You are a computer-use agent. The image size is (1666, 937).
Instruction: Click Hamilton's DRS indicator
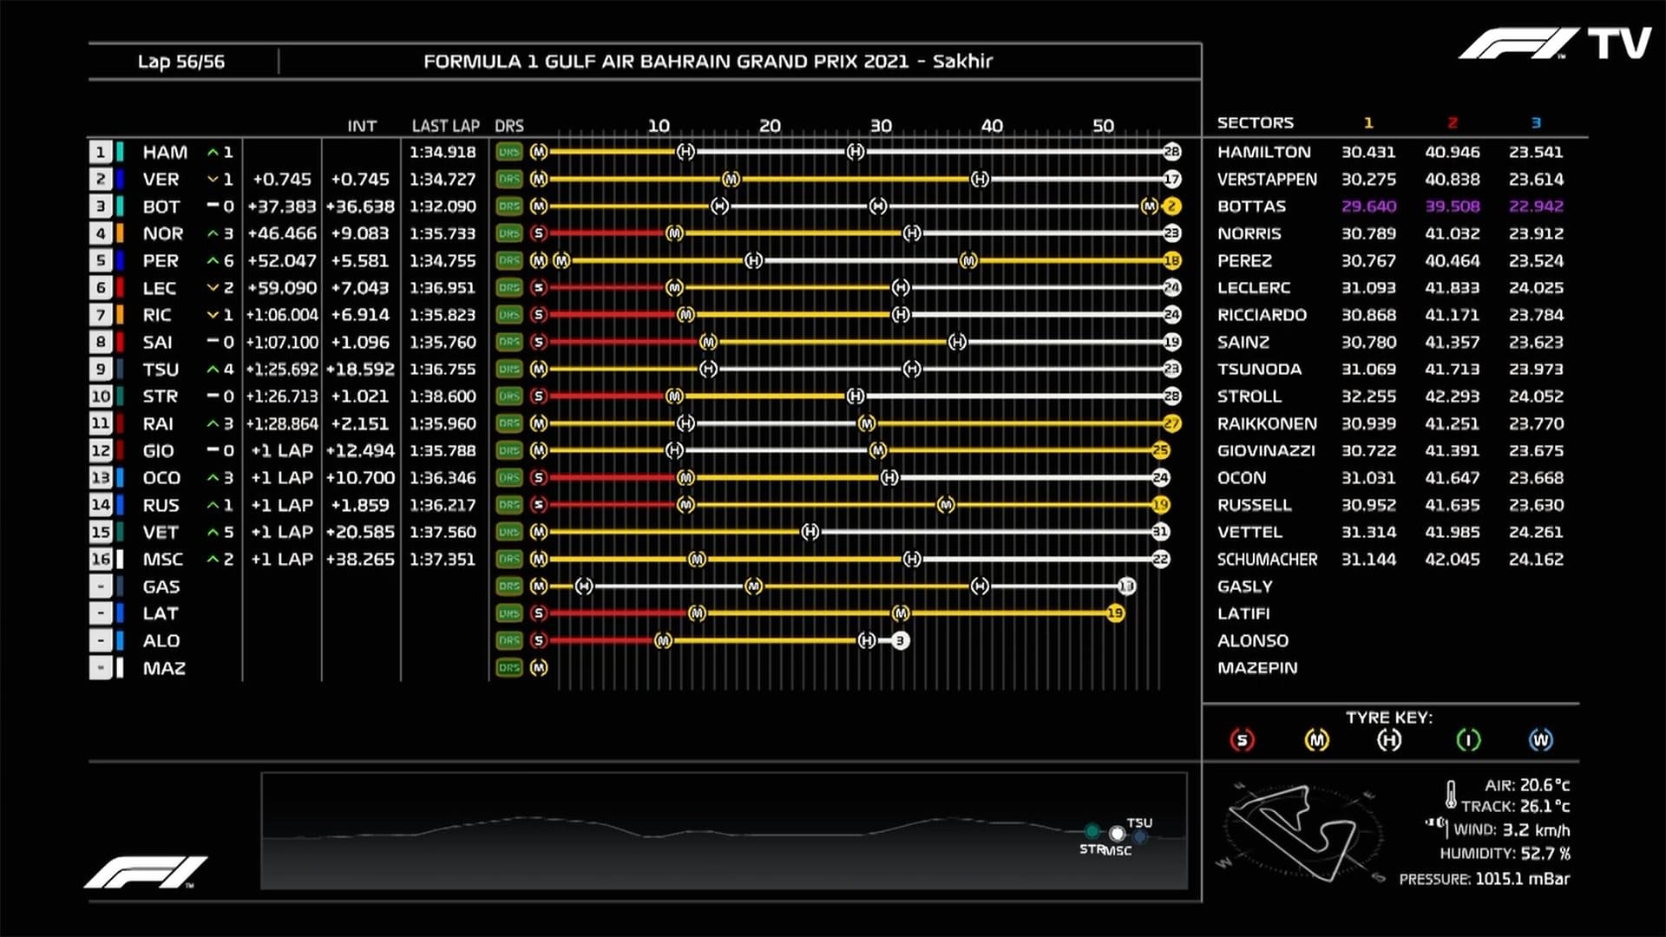(509, 152)
